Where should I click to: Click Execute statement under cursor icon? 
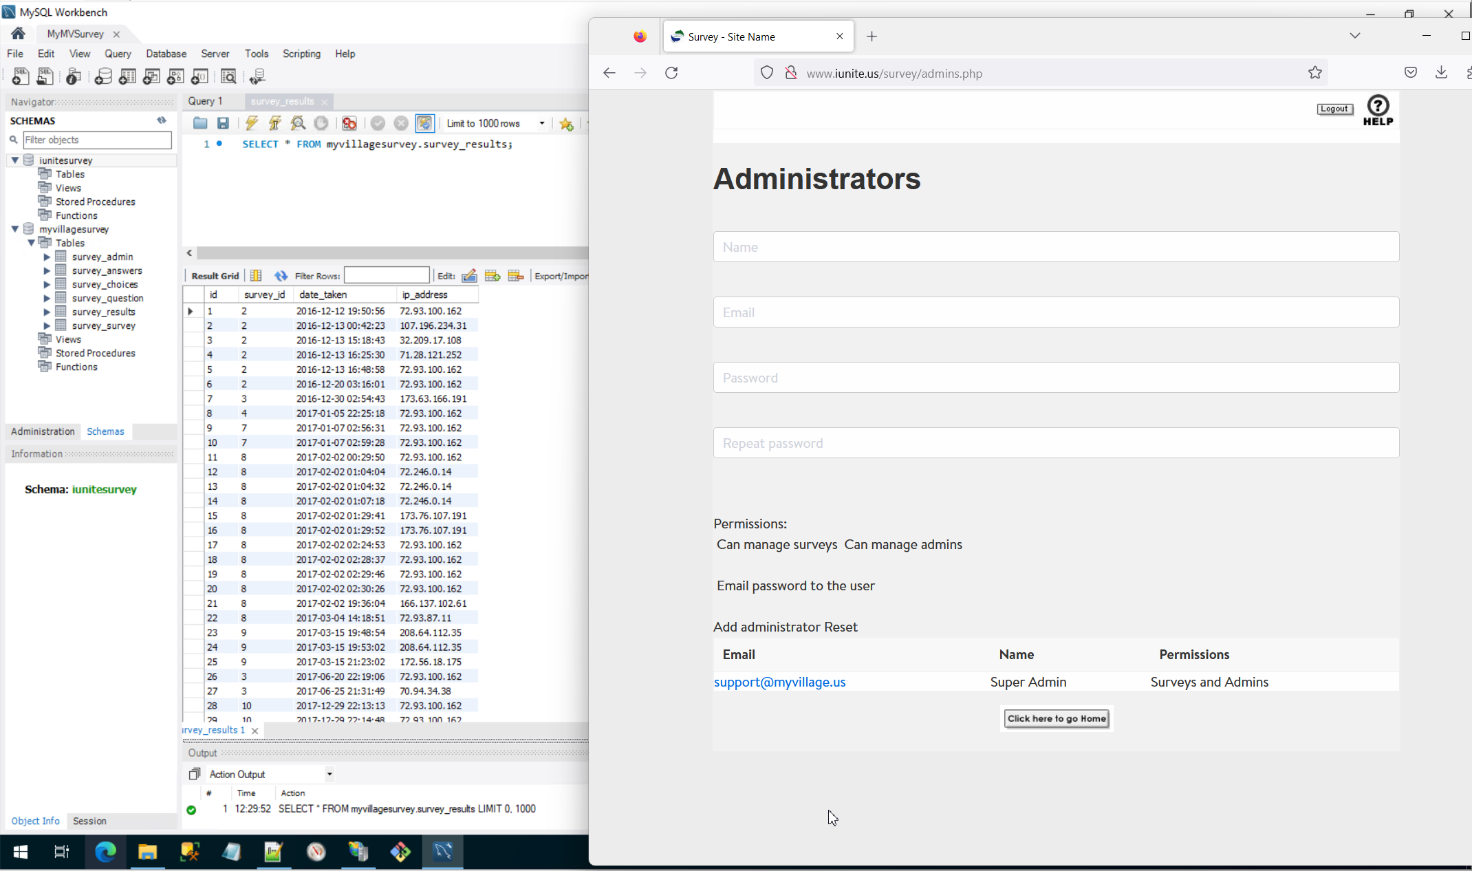(275, 123)
